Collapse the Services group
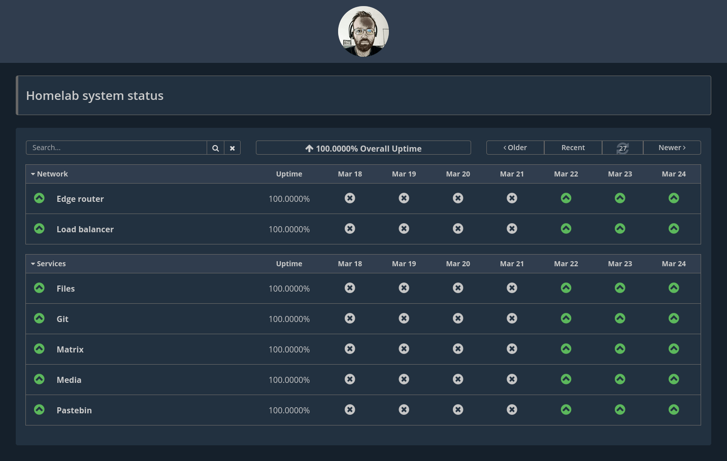Image resolution: width=727 pixels, height=461 pixels. coord(48,264)
